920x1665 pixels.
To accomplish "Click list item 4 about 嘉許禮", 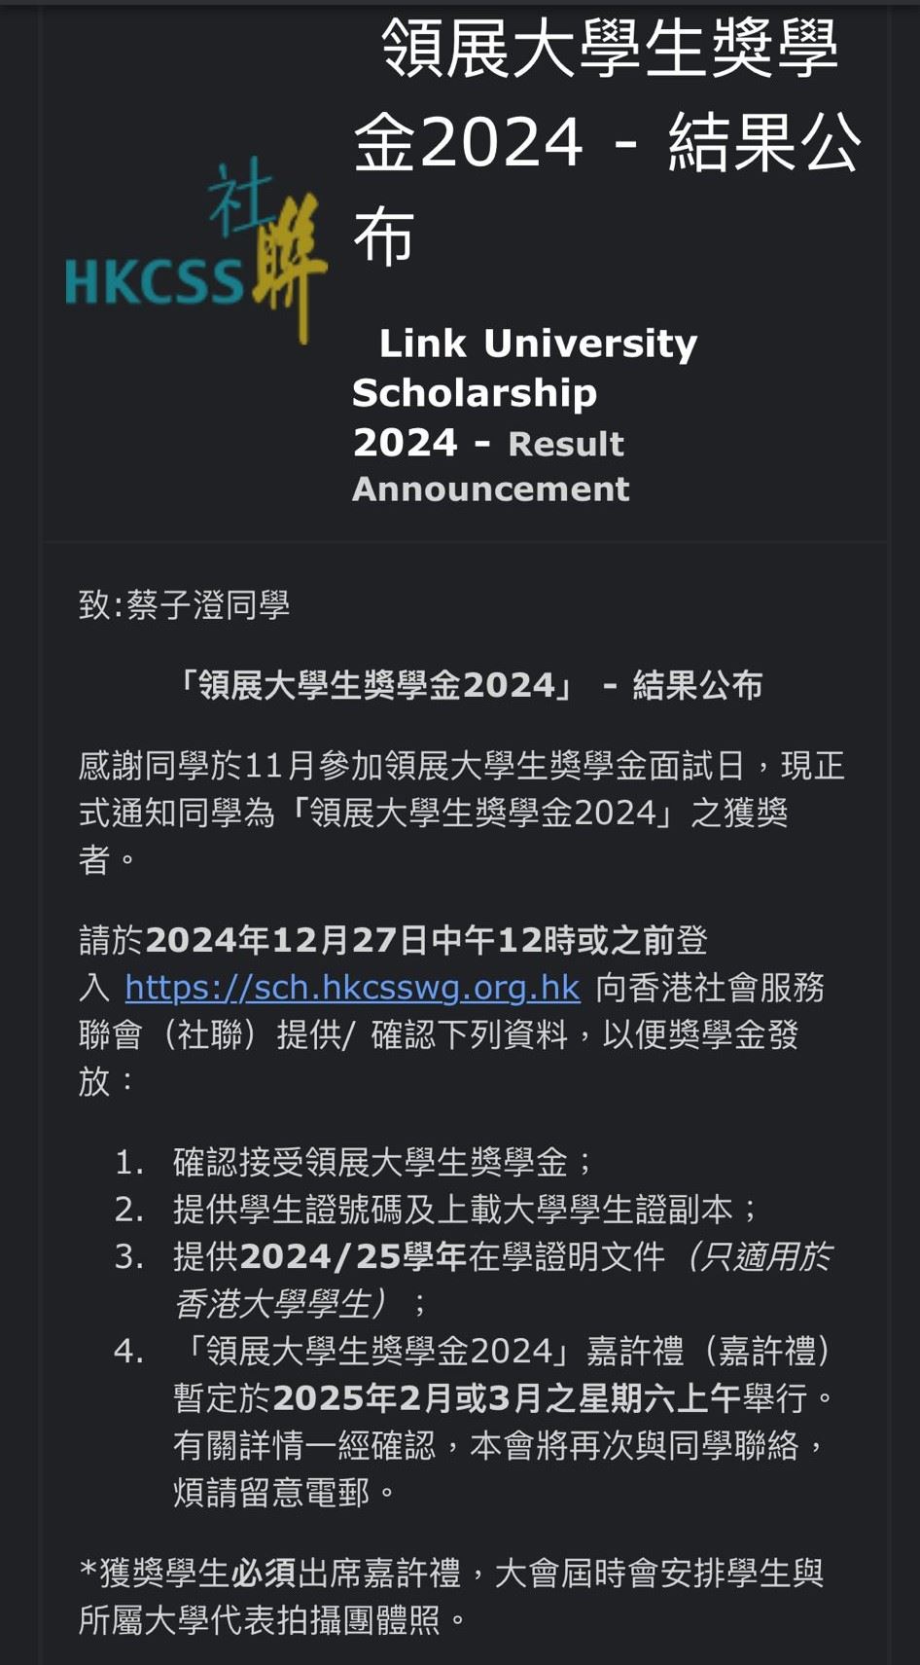I will (504, 1352).
